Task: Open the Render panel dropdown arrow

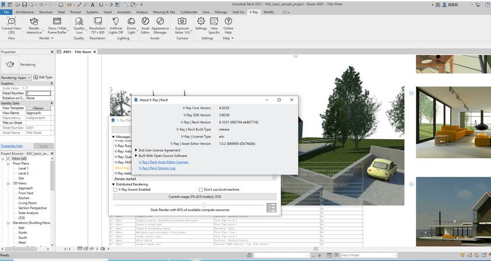Action: click(x=52, y=38)
